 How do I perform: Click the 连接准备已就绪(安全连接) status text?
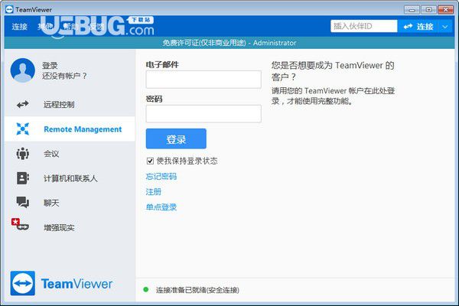tap(197, 290)
